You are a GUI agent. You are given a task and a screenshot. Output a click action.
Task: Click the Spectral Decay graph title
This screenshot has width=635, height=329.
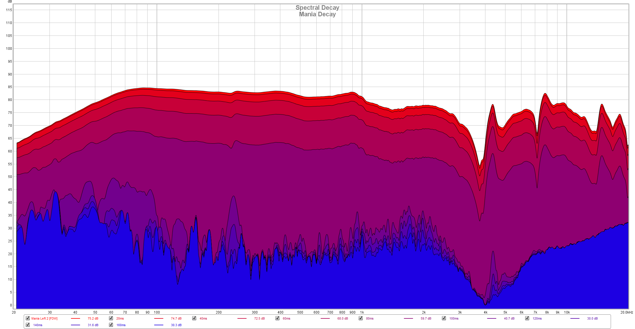[x=317, y=8]
